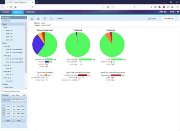Select the Mei month button
180x131 pixels.
[x=18, y=110]
